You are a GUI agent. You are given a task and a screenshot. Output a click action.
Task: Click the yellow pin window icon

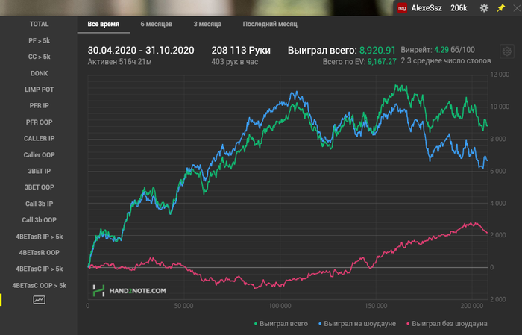point(500,8)
